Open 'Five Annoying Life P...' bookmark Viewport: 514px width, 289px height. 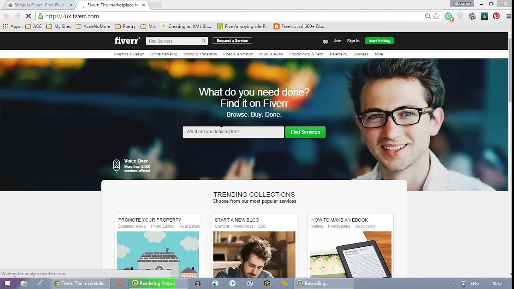pyautogui.click(x=243, y=26)
